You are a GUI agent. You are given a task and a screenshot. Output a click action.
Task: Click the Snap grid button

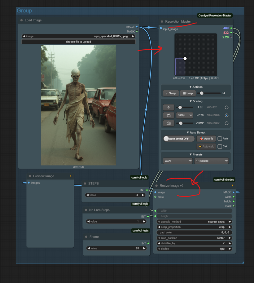click(x=188, y=93)
